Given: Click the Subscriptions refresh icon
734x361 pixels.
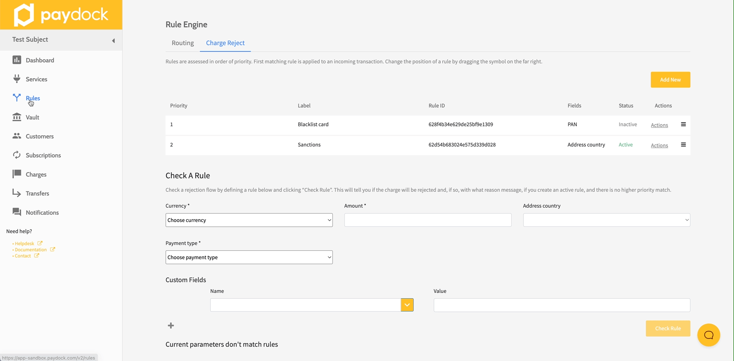Looking at the screenshot, I should tap(16, 155).
